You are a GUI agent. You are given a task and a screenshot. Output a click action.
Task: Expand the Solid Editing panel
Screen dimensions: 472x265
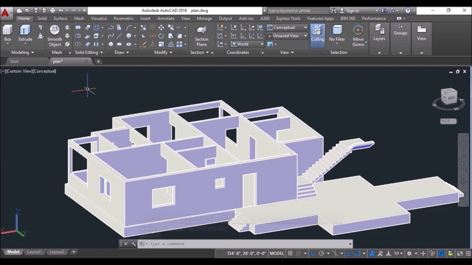(x=89, y=52)
